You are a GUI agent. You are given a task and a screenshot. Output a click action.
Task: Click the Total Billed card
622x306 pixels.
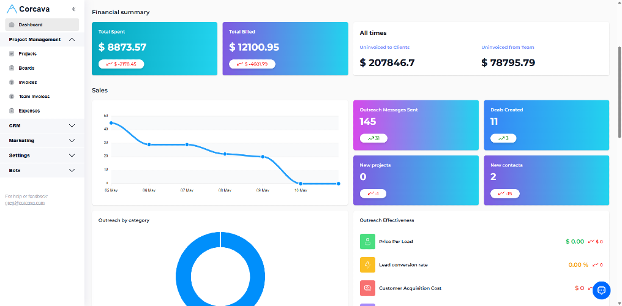[x=285, y=49]
